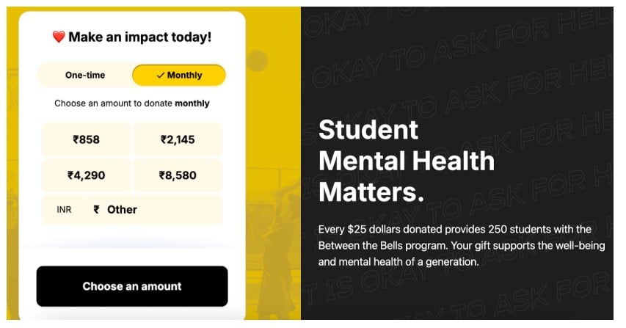Switch to One-time donation
The height and width of the screenshot is (328, 626).
point(85,75)
